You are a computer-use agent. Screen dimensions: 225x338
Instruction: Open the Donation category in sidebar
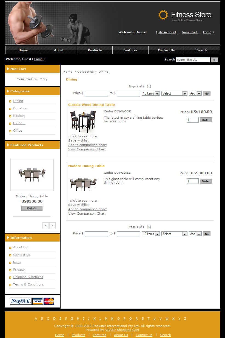pos(20,108)
